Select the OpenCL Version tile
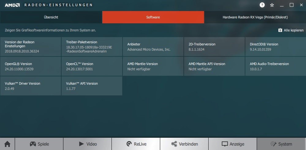The width and height of the screenshot is (306, 150). tap(92, 66)
